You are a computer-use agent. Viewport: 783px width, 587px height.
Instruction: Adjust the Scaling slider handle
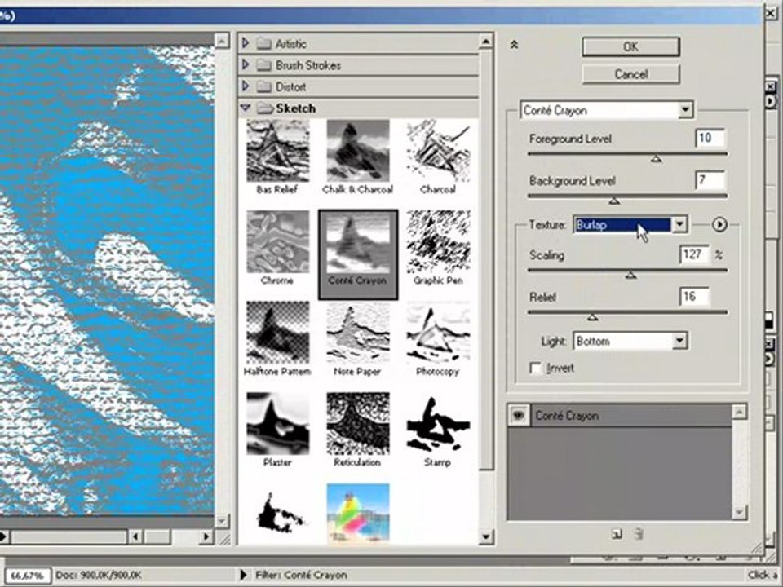coord(630,275)
